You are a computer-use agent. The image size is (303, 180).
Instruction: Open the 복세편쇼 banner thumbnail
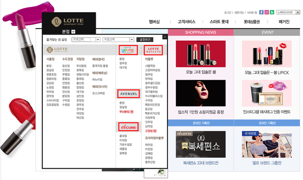coord(200,144)
